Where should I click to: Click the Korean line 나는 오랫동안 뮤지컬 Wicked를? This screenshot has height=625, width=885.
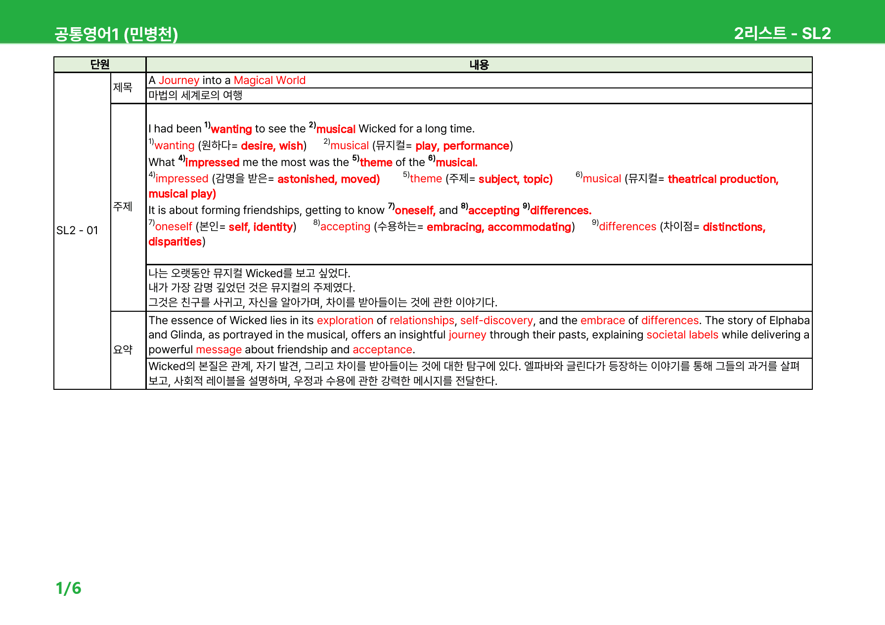pos(249,273)
